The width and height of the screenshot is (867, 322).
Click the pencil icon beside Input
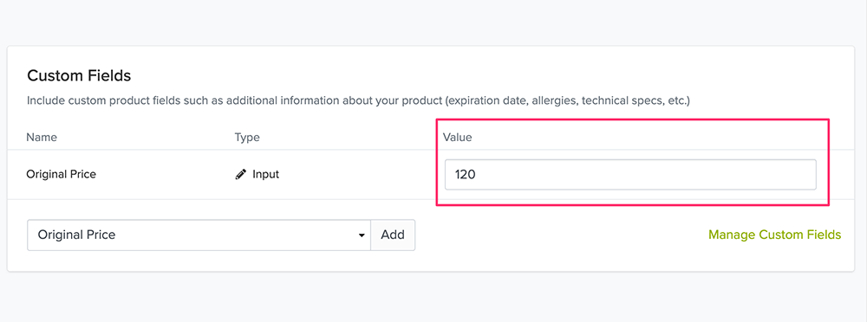point(240,175)
